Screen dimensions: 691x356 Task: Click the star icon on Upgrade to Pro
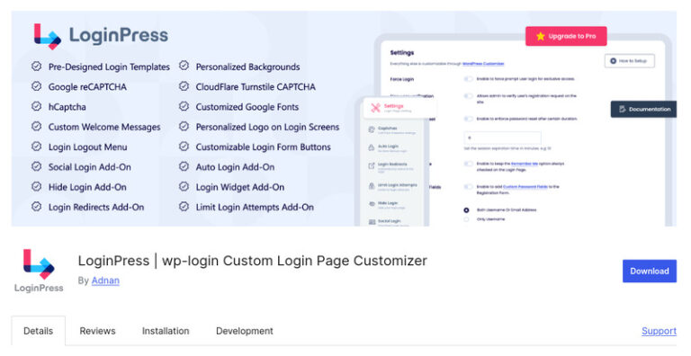click(x=540, y=36)
